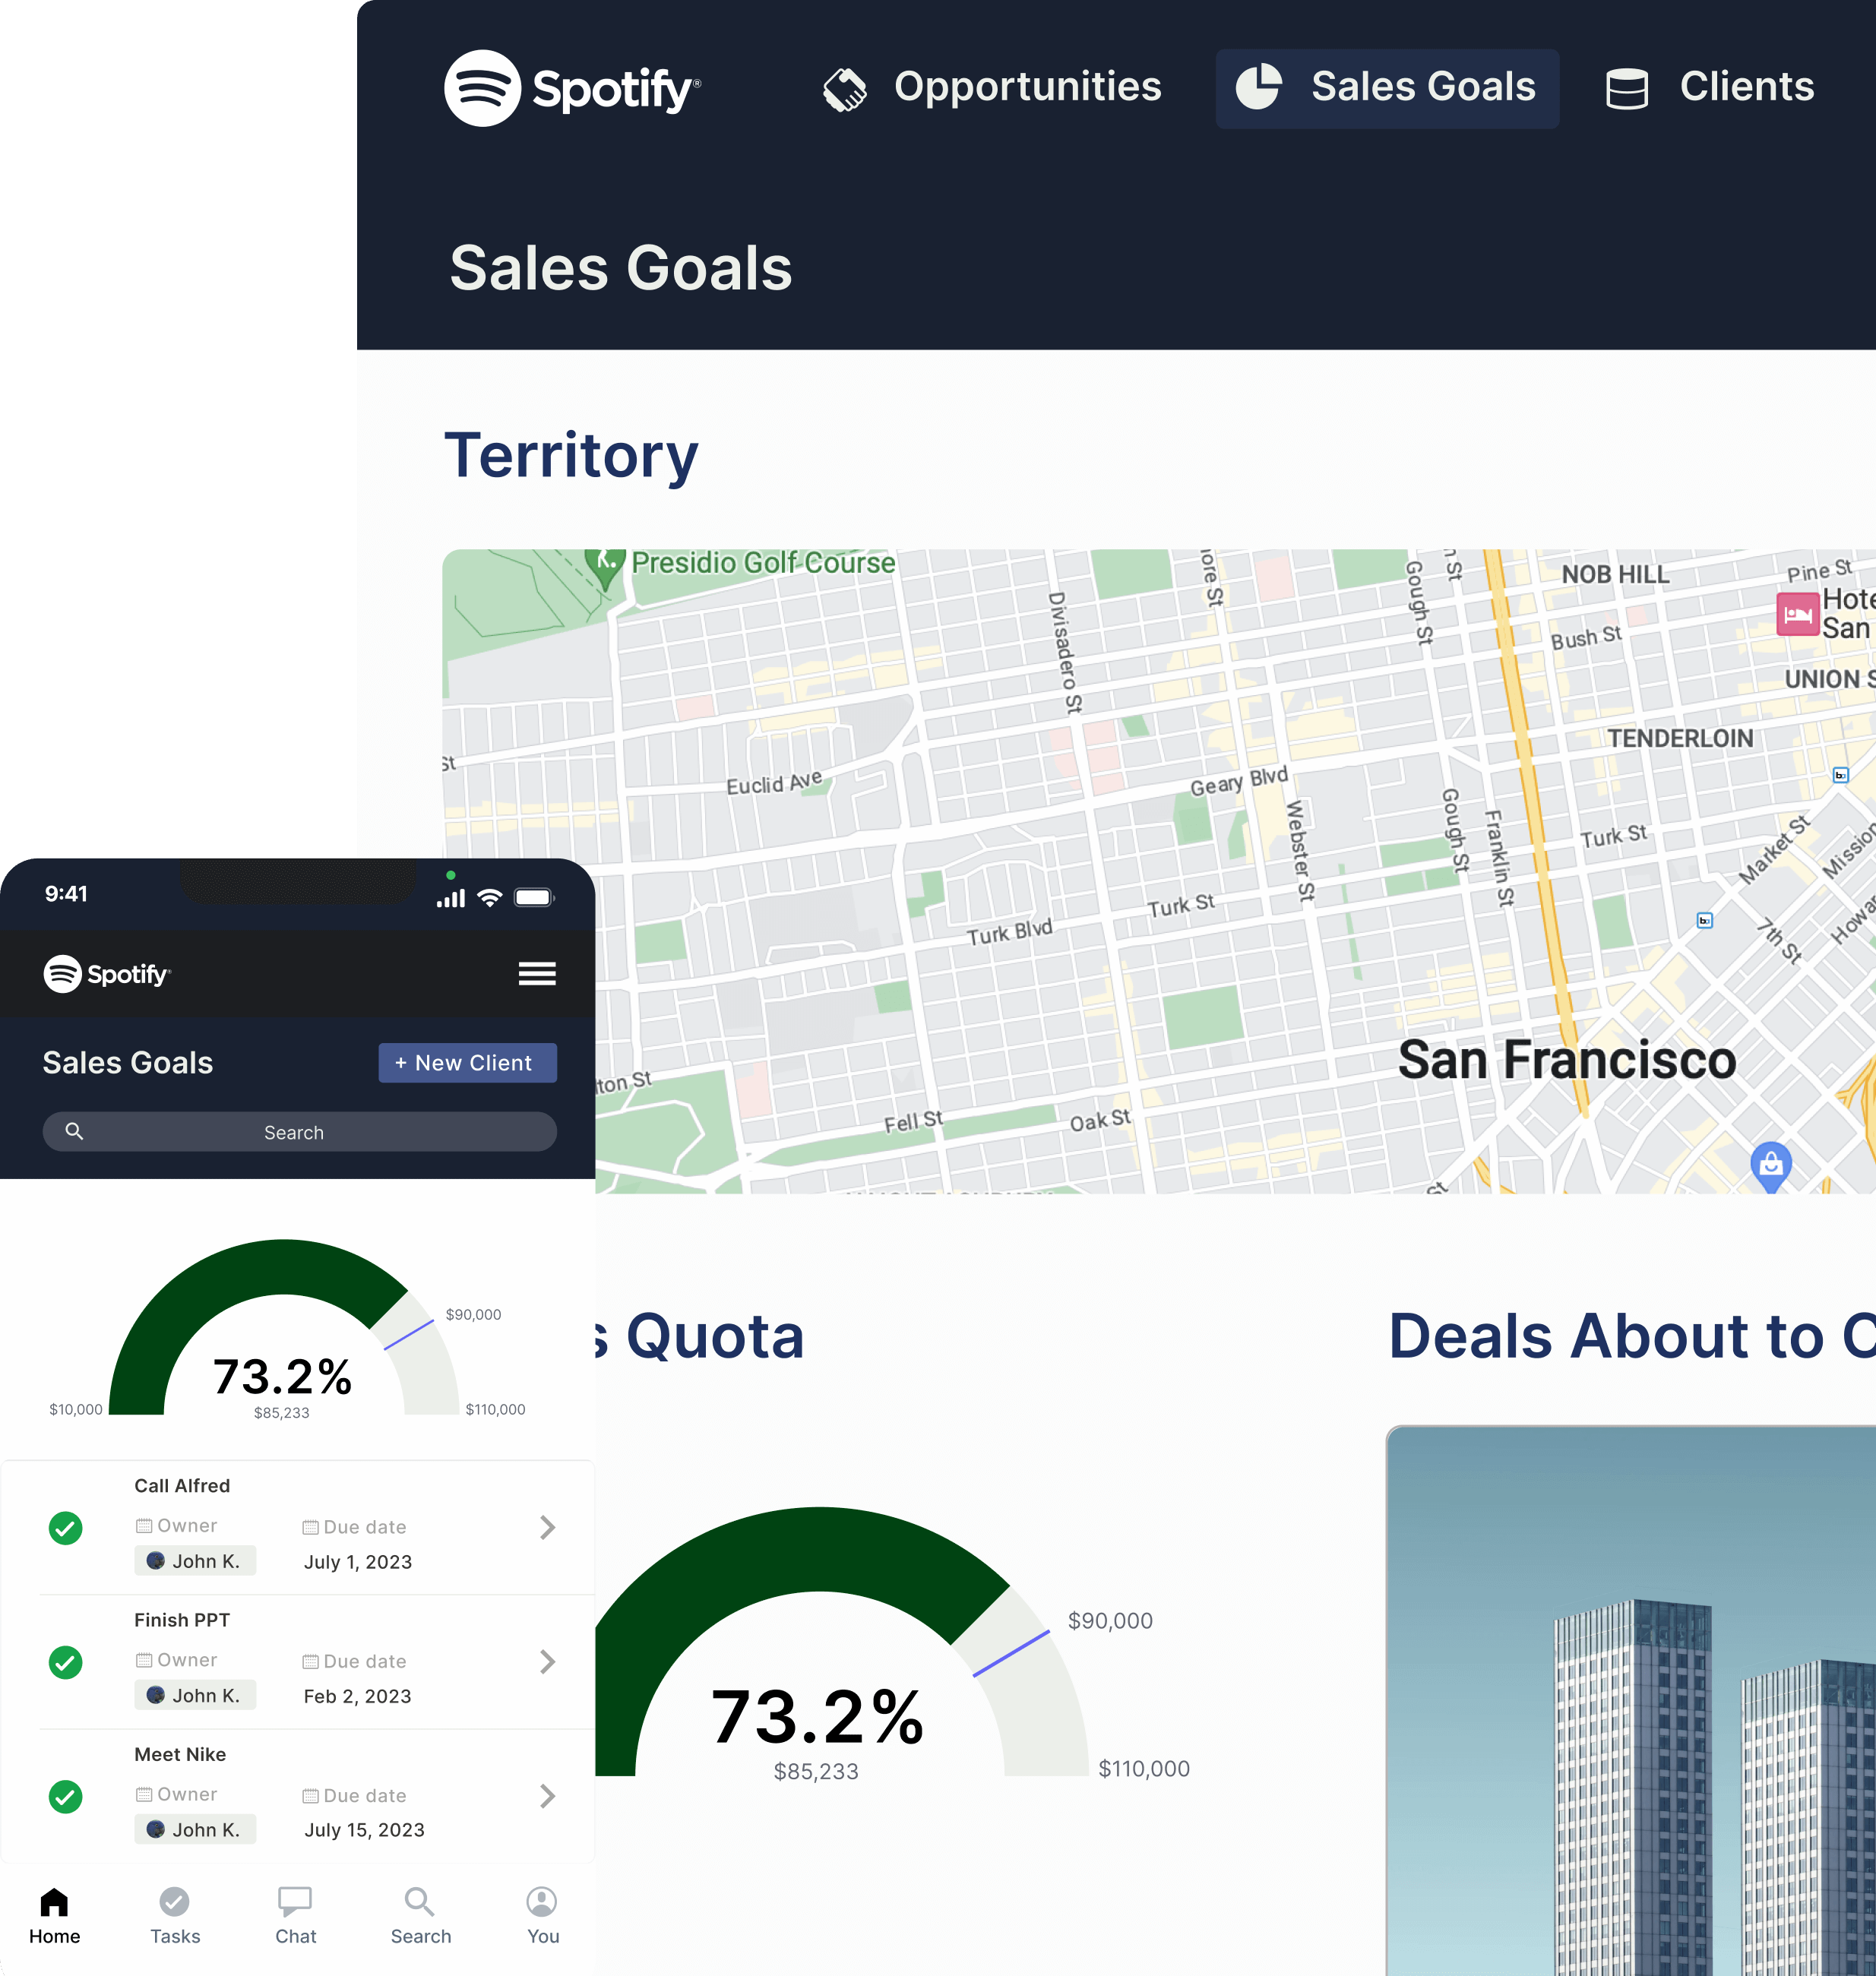Viewport: 1876px width, 1976px height.
Task: Click the Due date calendar icon in Finish PPT row
Action: pos(310,1662)
